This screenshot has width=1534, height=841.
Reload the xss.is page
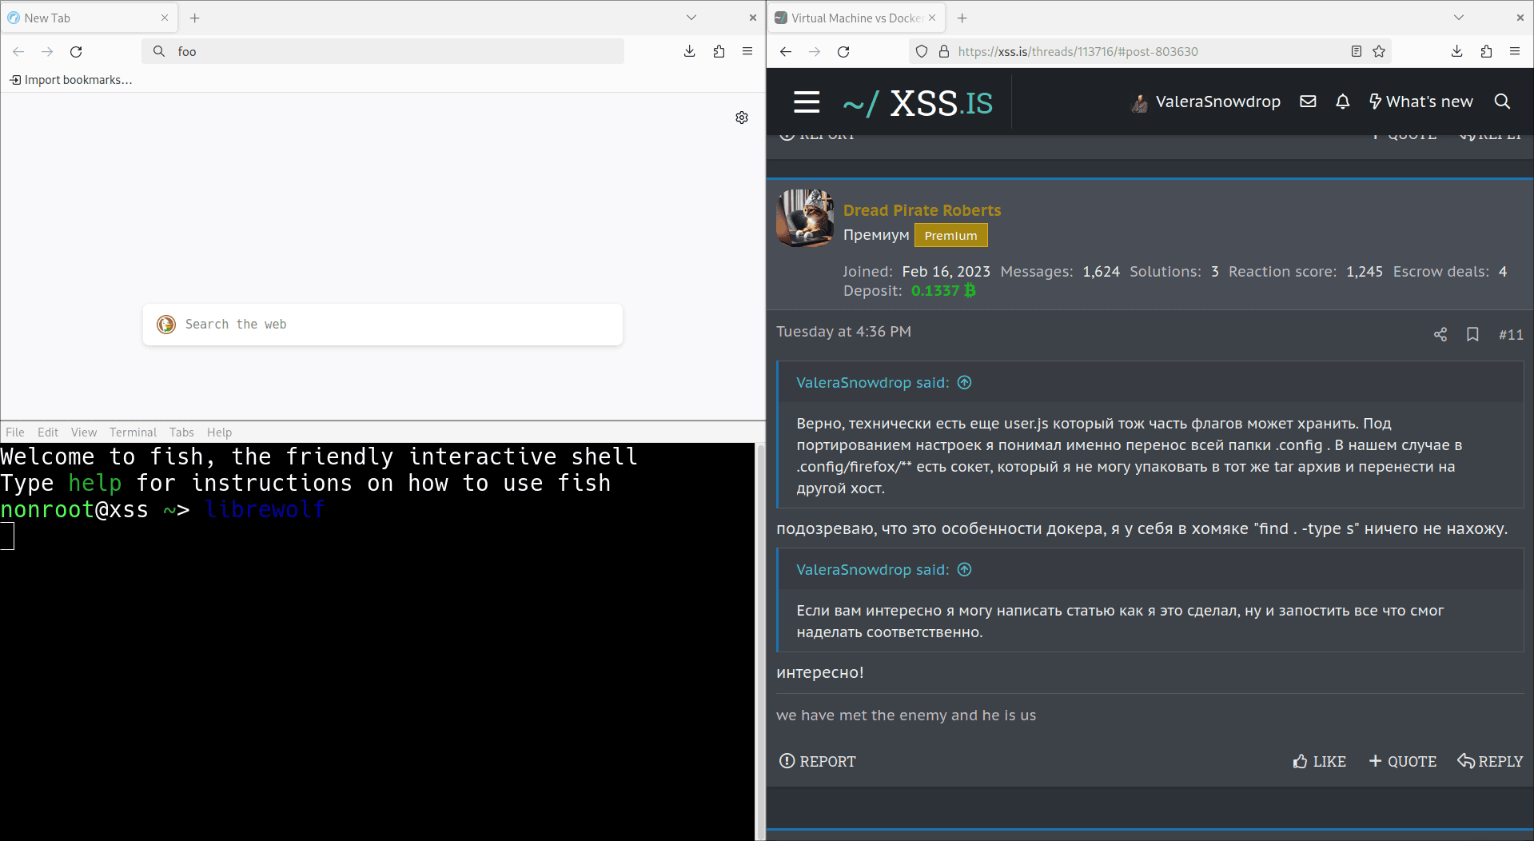(843, 52)
